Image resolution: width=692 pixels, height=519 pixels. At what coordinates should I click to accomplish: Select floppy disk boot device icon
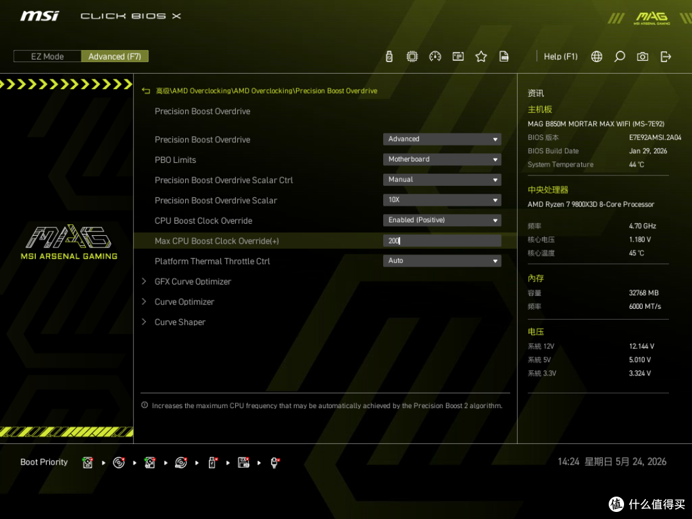243,463
